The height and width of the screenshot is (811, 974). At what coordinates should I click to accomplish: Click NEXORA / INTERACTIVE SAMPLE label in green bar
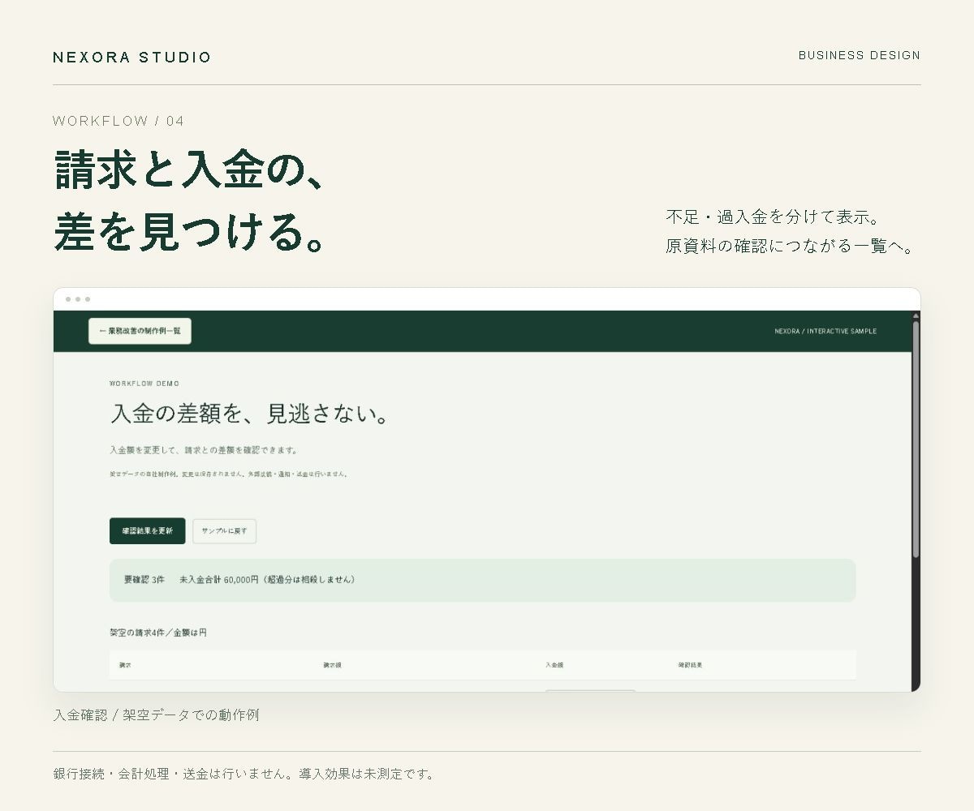[x=825, y=331]
